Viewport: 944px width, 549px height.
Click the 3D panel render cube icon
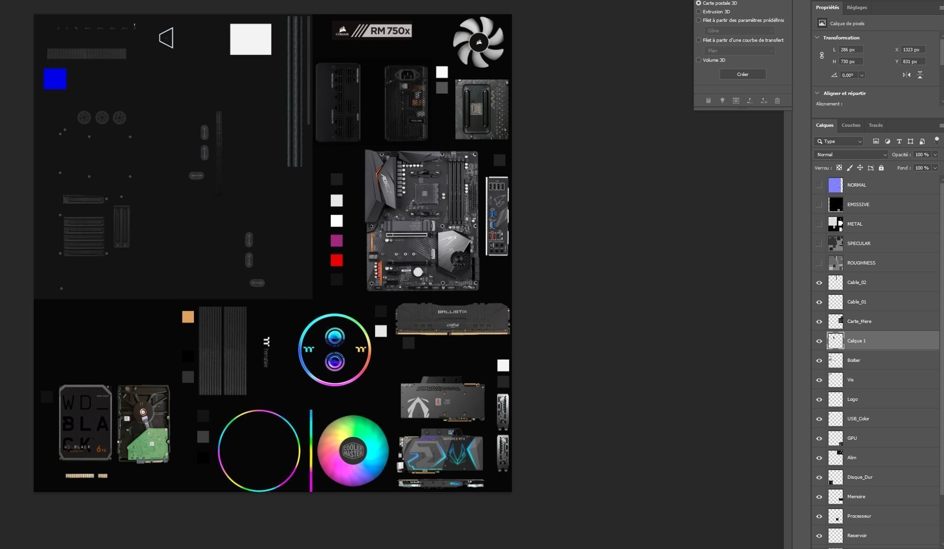click(x=736, y=101)
